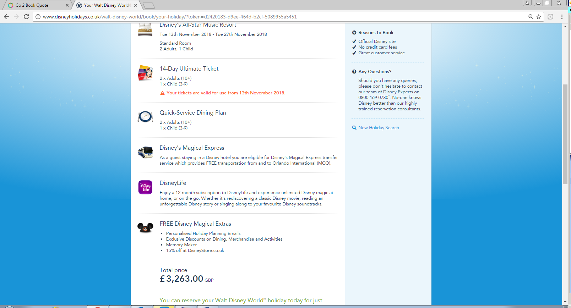Open the Chrome three-dot menu
The width and height of the screenshot is (571, 308).
tap(562, 17)
